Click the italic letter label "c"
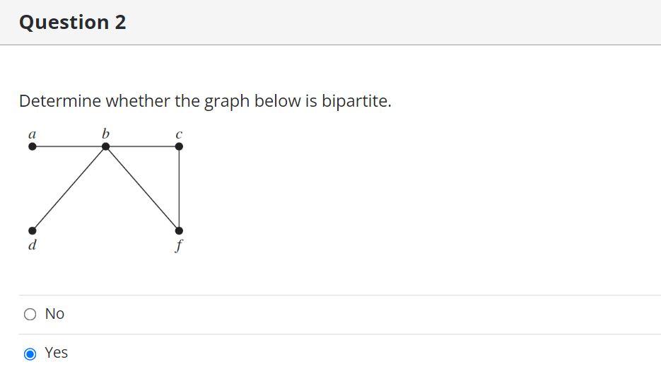The height and width of the screenshot is (386, 661). point(179,135)
